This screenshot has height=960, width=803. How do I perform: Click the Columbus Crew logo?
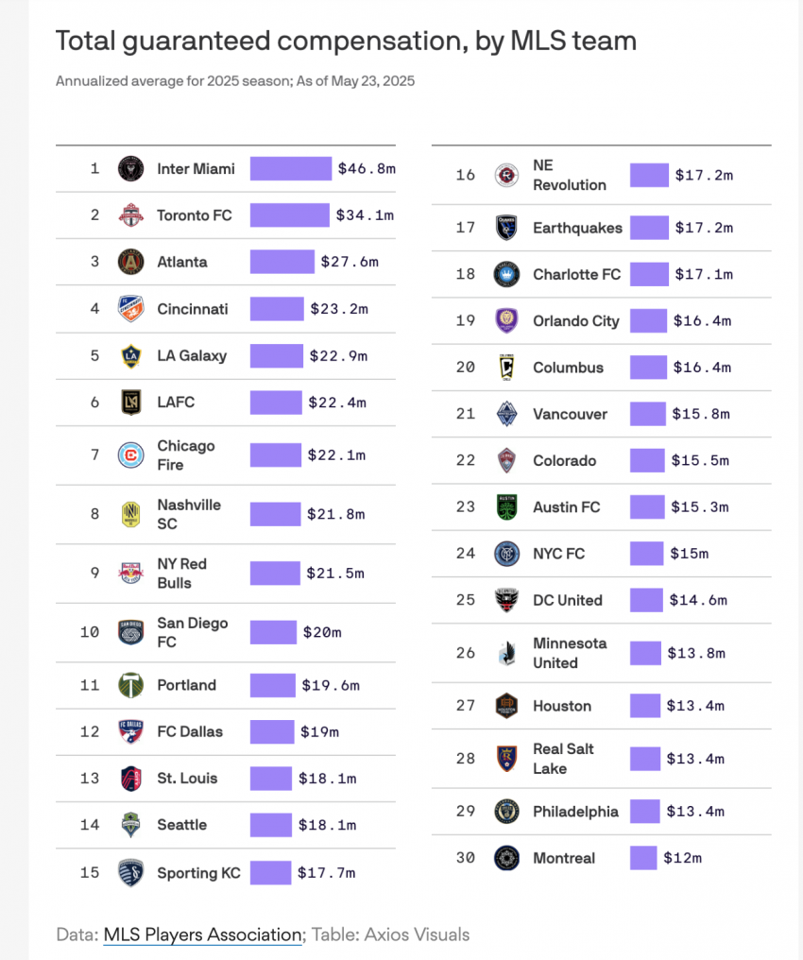coord(506,368)
